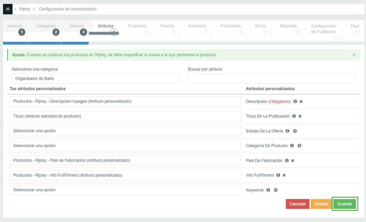
Task: Click the red Cancelar button
Action: pos(298,204)
